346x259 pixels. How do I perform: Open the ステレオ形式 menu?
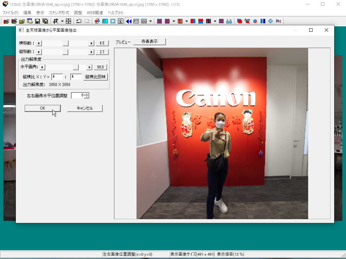point(59,13)
